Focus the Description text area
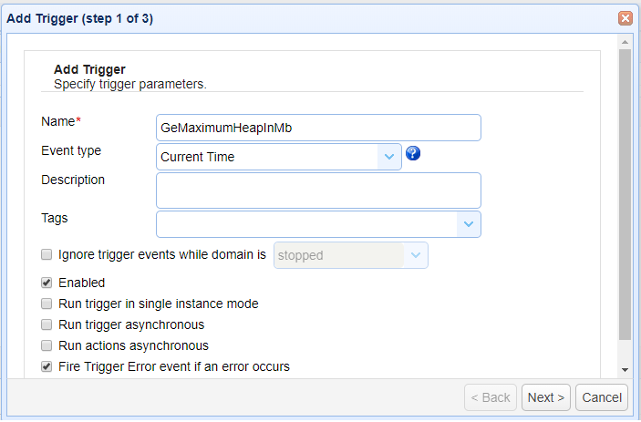Image resolution: width=641 pixels, height=422 pixels. click(x=318, y=190)
